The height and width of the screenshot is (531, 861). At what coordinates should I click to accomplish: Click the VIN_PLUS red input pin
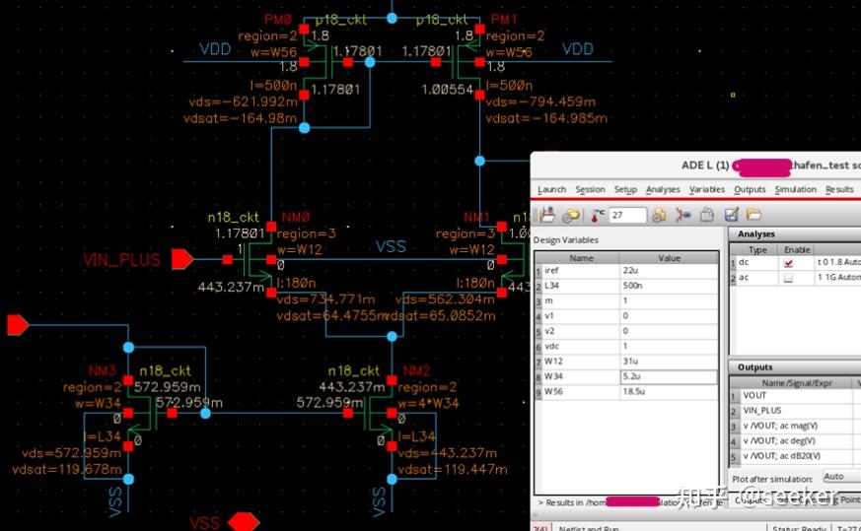[181, 259]
